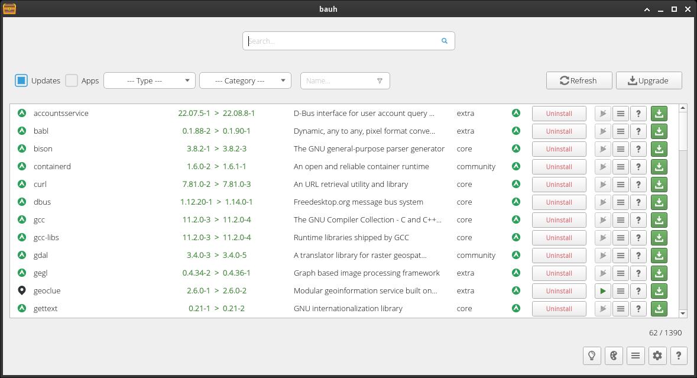The width and height of the screenshot is (697, 378).
Task: Click Arch icon beside gcc-libs name
Action: tap(22, 237)
